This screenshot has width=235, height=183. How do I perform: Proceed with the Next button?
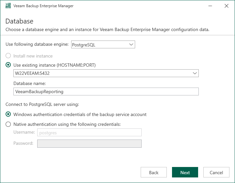[x=185, y=172]
